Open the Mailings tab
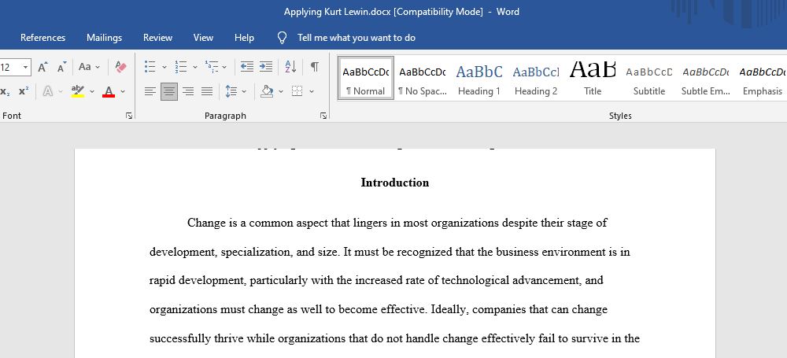The image size is (787, 358). click(x=105, y=38)
